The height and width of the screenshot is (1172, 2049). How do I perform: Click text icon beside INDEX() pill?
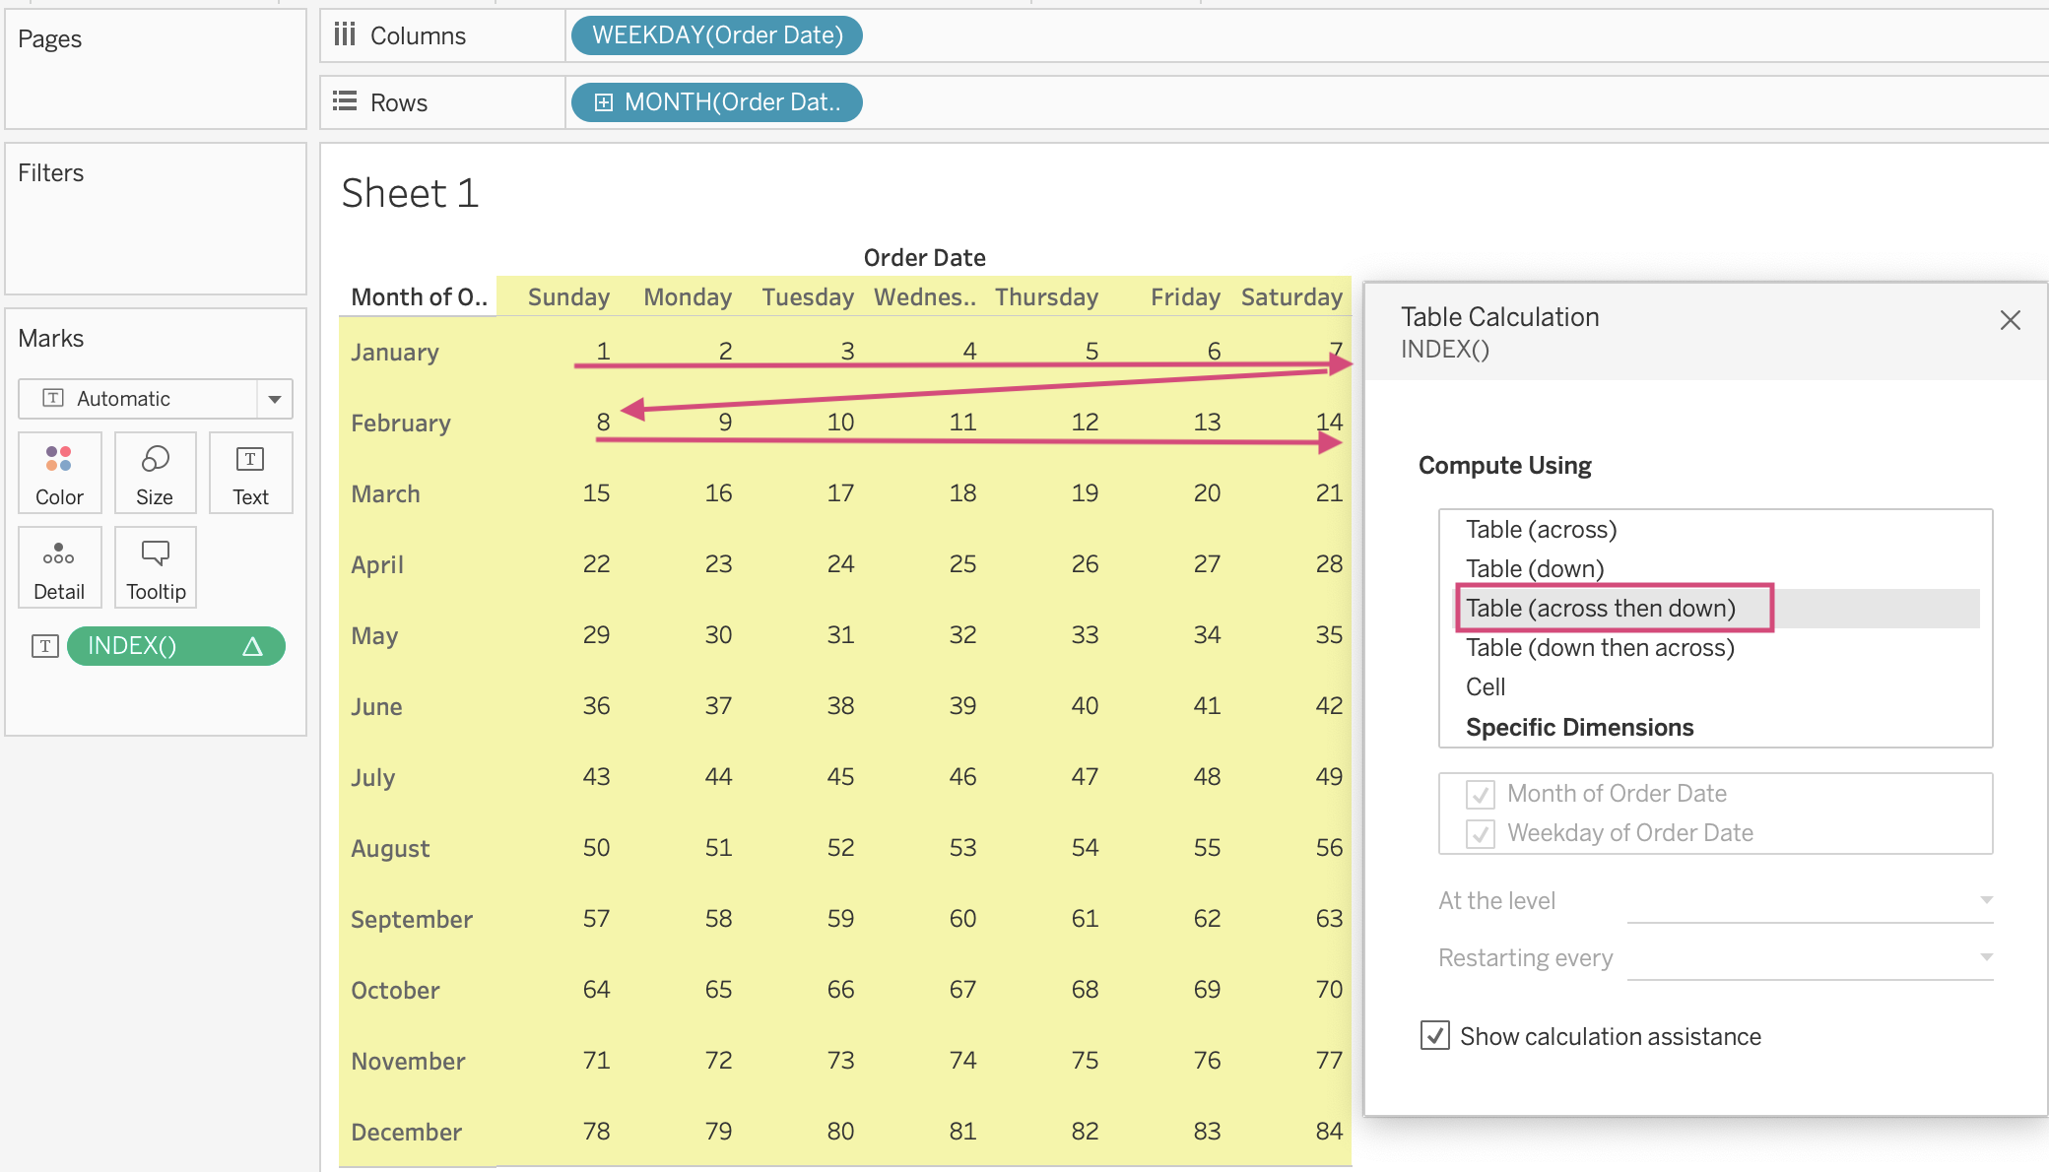pos(45,646)
